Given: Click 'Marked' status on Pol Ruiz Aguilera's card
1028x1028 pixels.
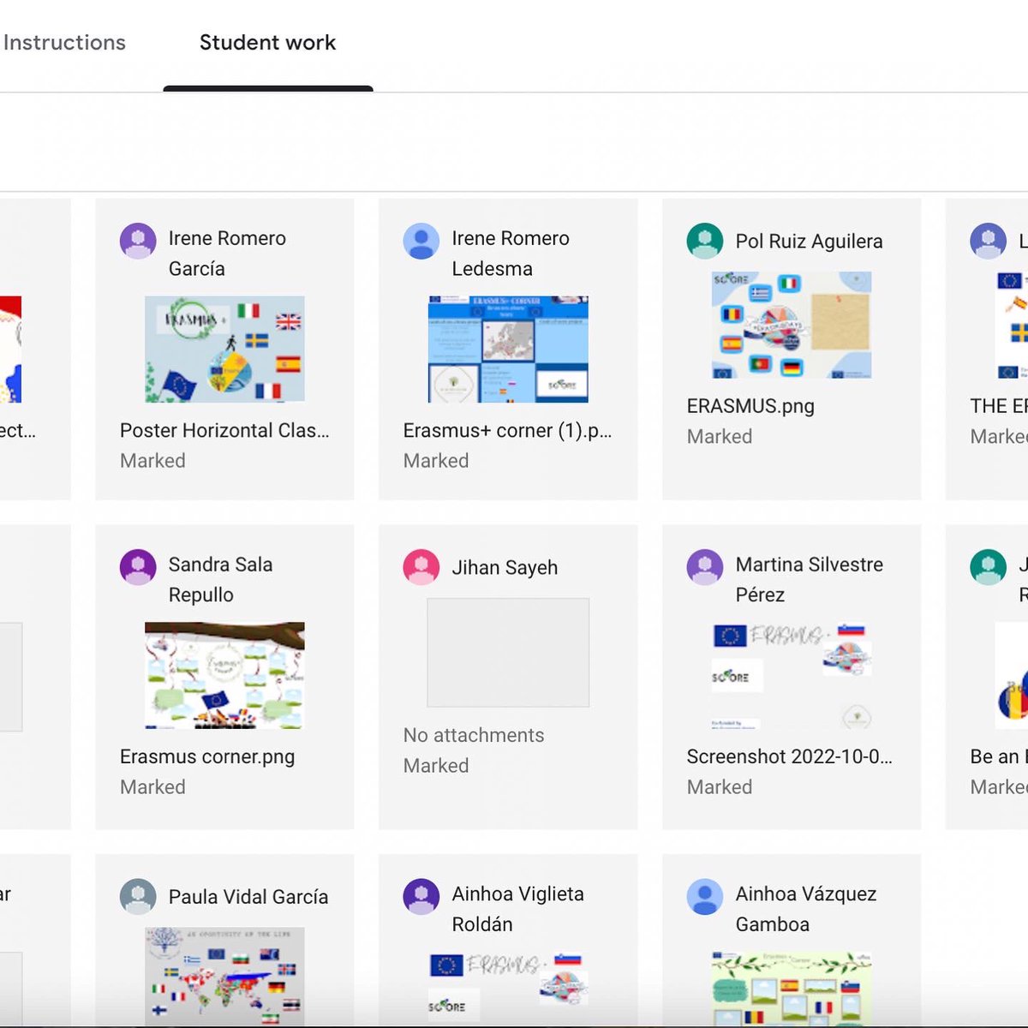Looking at the screenshot, I should [x=720, y=437].
